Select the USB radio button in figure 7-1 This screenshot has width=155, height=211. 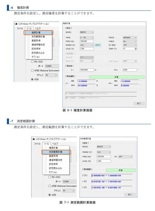[49, 195]
